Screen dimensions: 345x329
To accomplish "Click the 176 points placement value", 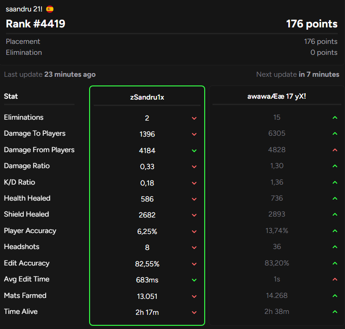I will [321, 42].
